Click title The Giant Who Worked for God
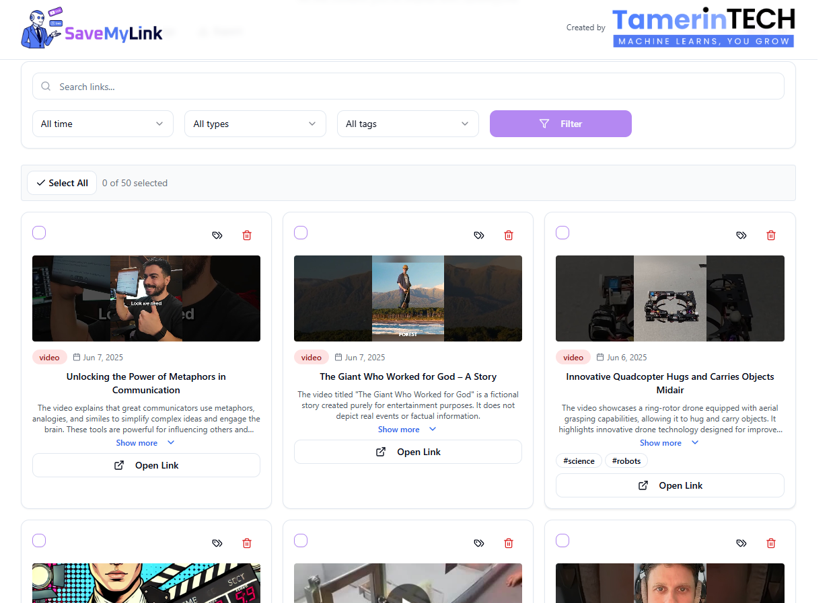Image resolution: width=835 pixels, height=603 pixels. pyautogui.click(x=408, y=376)
